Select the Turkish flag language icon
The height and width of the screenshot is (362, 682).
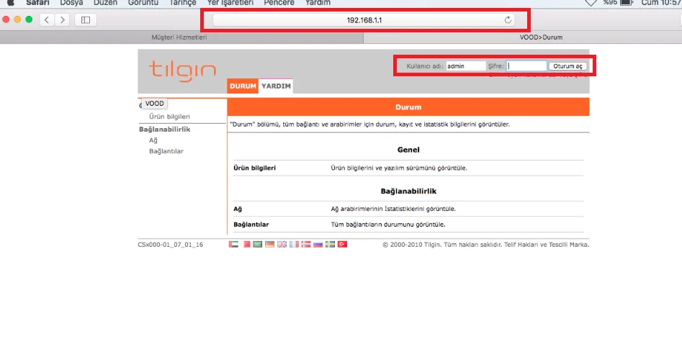point(343,245)
